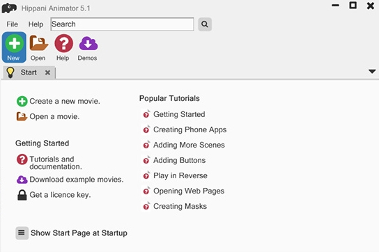Minimize the Hippani Animator window
Viewport: 379px width, 252px height.
coord(335,6)
